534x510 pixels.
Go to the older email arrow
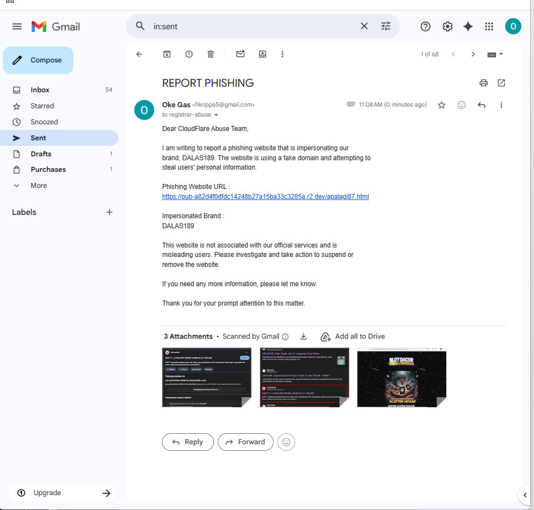[473, 54]
